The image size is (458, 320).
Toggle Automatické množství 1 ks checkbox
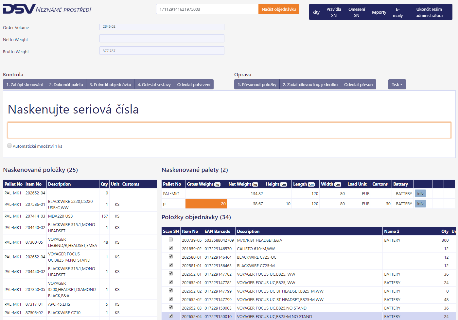click(9, 146)
